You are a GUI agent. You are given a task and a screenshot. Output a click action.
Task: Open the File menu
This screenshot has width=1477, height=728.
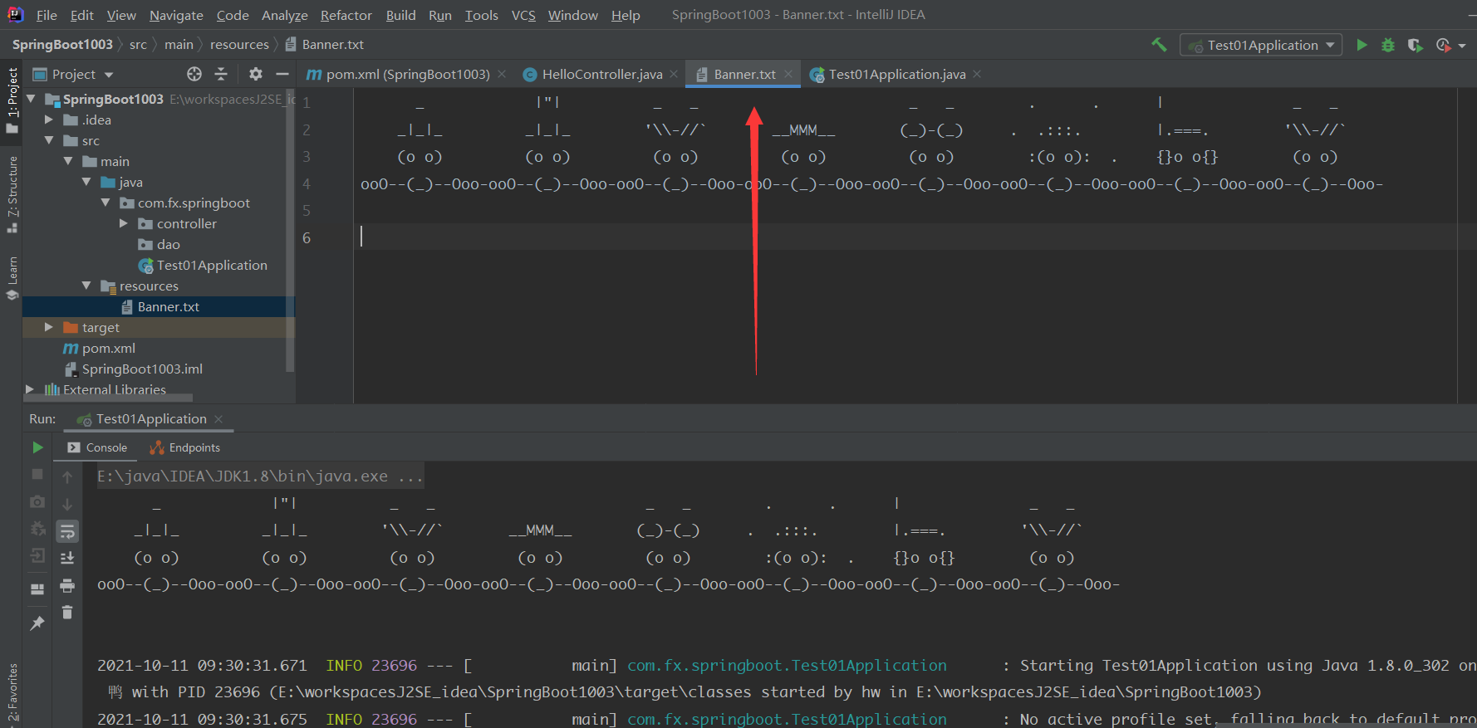click(x=47, y=15)
